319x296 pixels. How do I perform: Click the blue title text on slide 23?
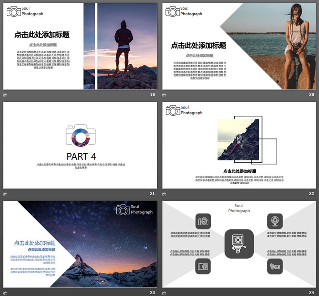coord(35,243)
